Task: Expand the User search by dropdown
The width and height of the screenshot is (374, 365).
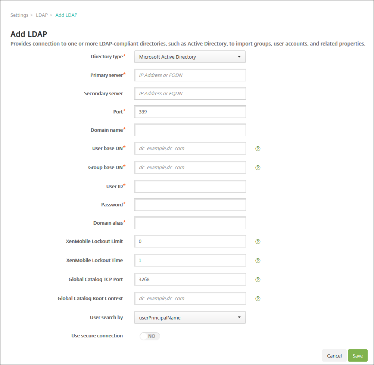Action: tap(190, 318)
